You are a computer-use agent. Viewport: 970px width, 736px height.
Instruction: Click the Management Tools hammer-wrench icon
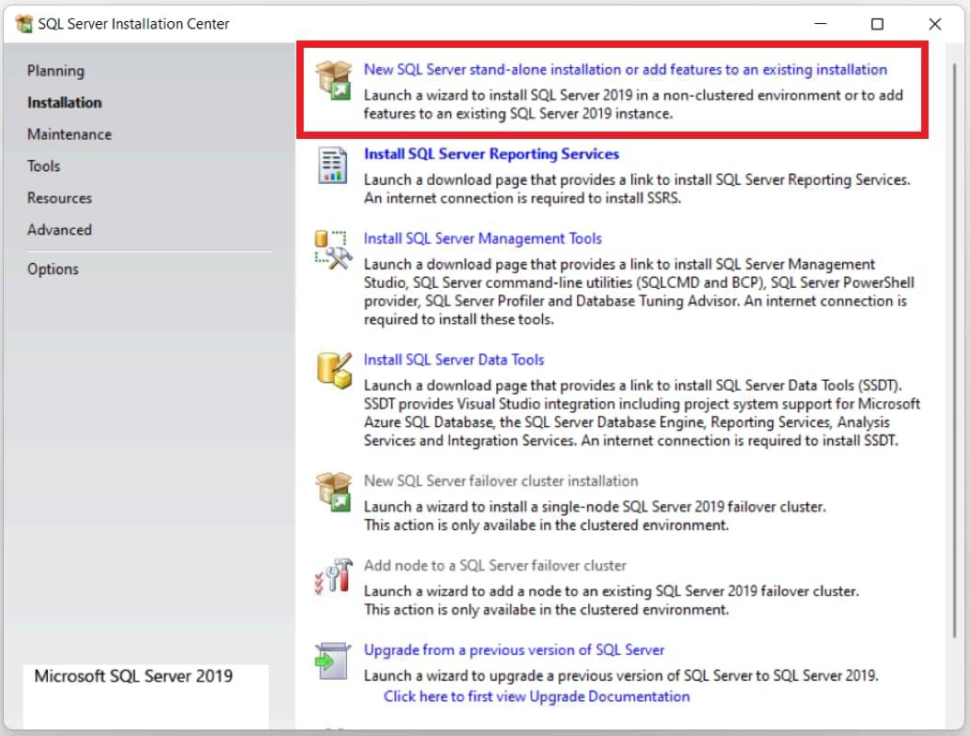[x=332, y=249]
